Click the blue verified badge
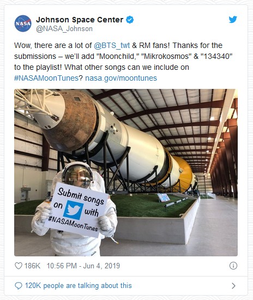This screenshot has height=300, width=253. click(x=130, y=20)
